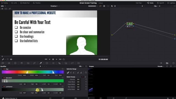Viewport: 176px width, 99px height.
Task: Open the Tracker palette
Action: pyautogui.click(x=53, y=63)
